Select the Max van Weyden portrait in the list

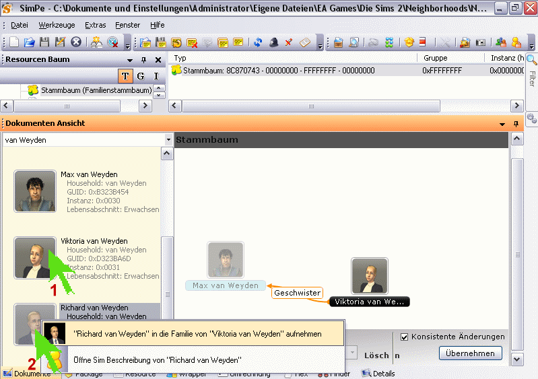click(x=35, y=191)
